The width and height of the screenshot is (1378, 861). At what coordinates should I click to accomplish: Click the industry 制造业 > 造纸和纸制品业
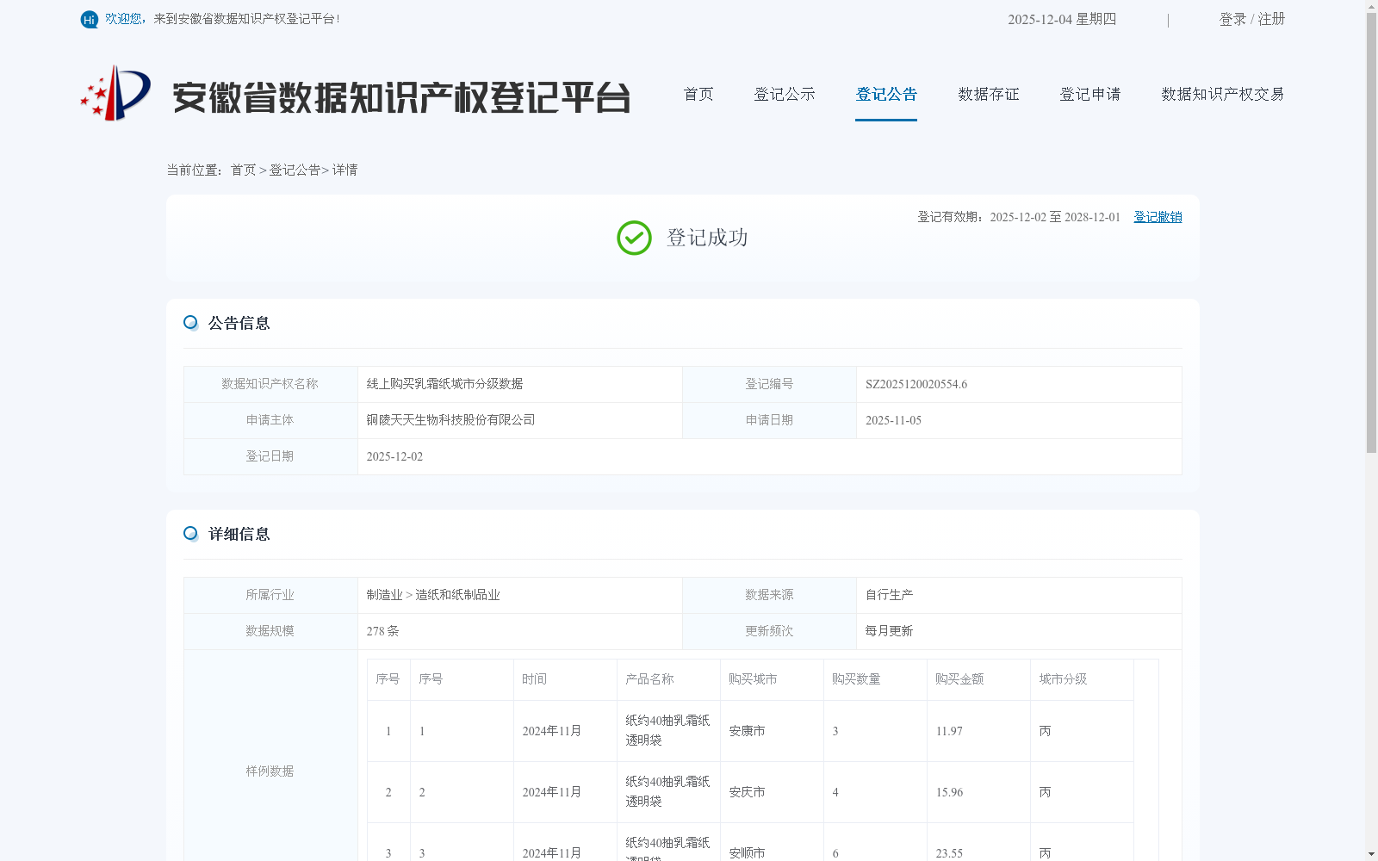pyautogui.click(x=433, y=595)
